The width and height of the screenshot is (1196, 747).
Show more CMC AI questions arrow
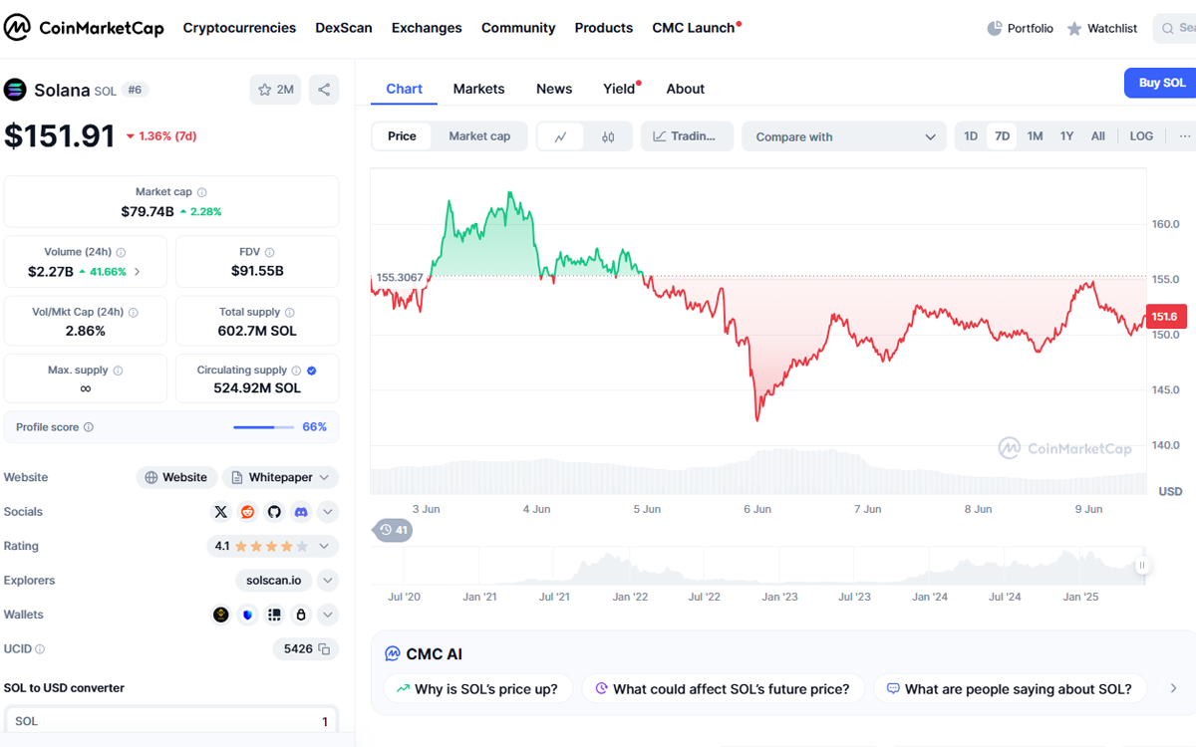coord(1173,688)
